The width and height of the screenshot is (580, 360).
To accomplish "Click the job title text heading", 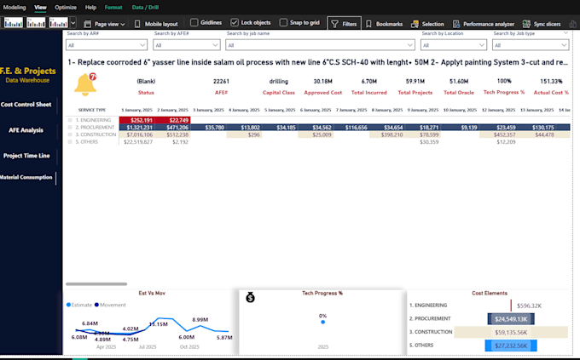I will [317, 62].
